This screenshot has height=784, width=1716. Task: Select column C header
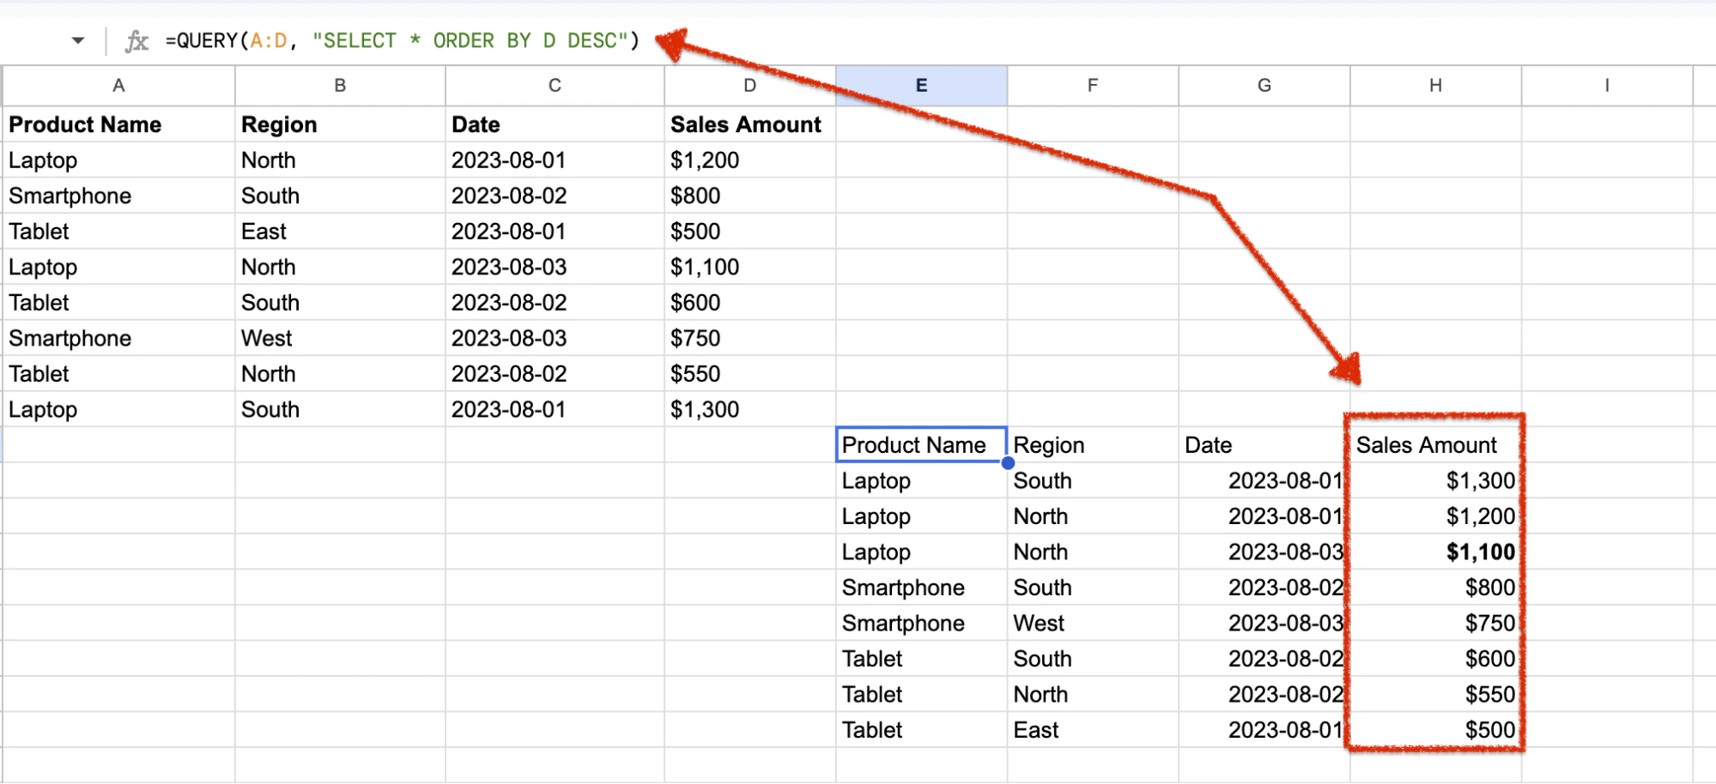click(x=555, y=86)
